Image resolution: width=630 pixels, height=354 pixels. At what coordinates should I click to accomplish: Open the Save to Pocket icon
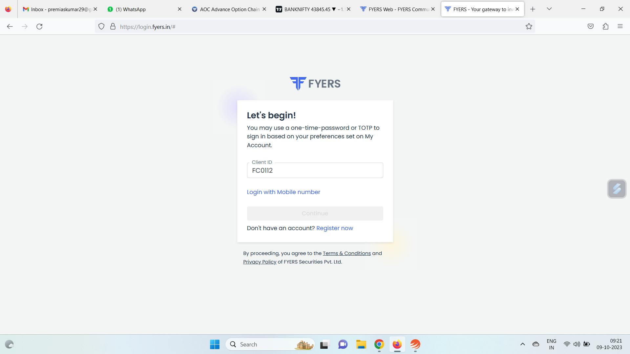coord(591,27)
